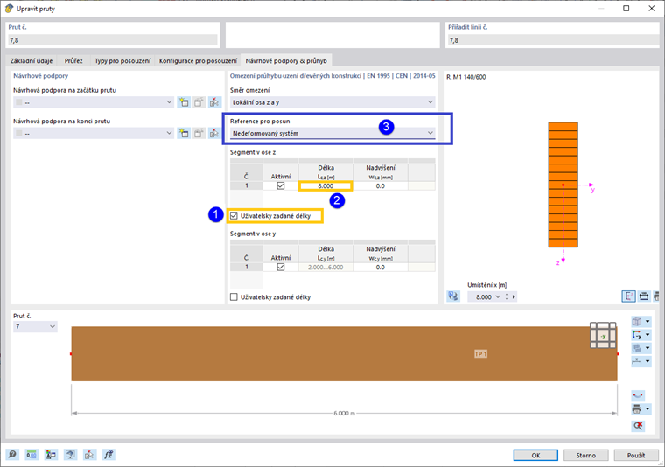
Task: Expand print options dropdown arrow
Action: 647,409
